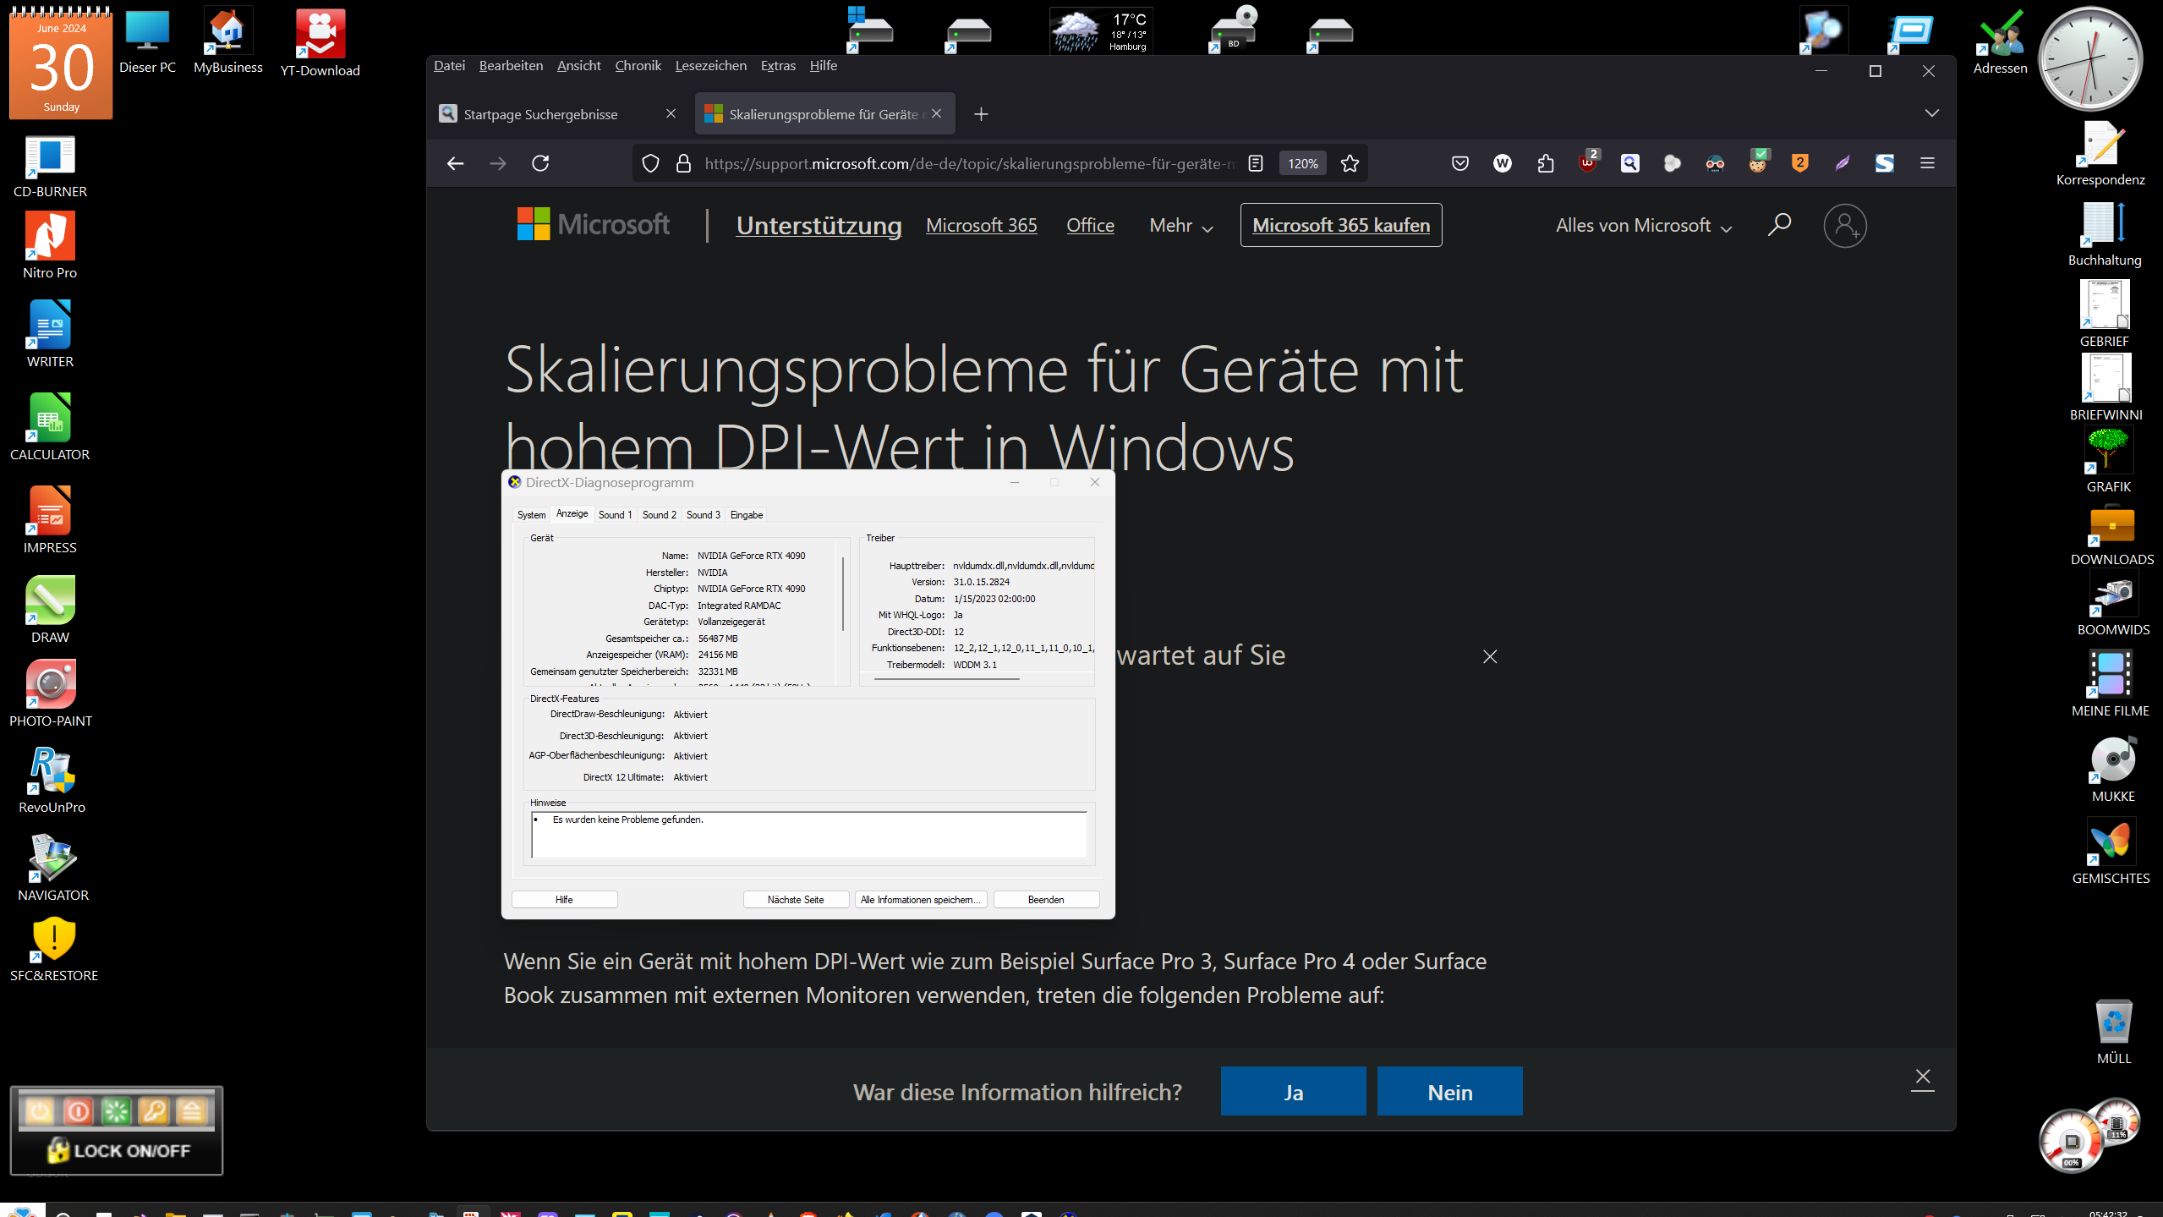Open CALCULATOR desktop shortcut
Screen dimensions: 2163x1217
[x=50, y=426]
